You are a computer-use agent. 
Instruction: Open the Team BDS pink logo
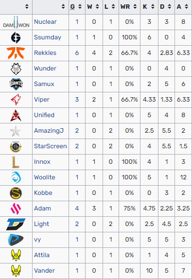tap(16, 209)
